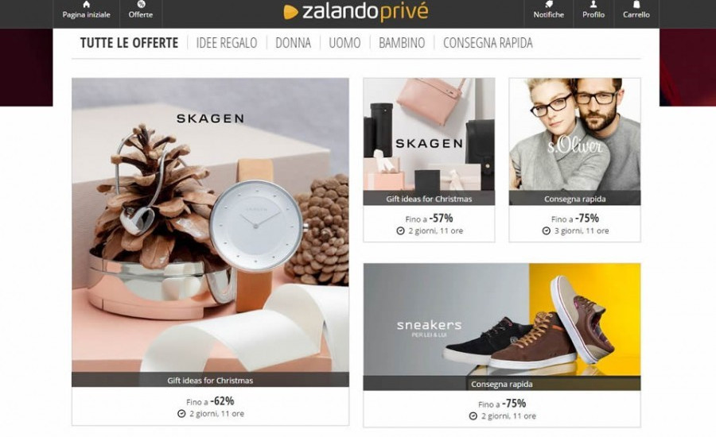Click Consegna rapida label under sneakers banner
Image resolution: width=716 pixels, height=437 pixels.
click(502, 384)
